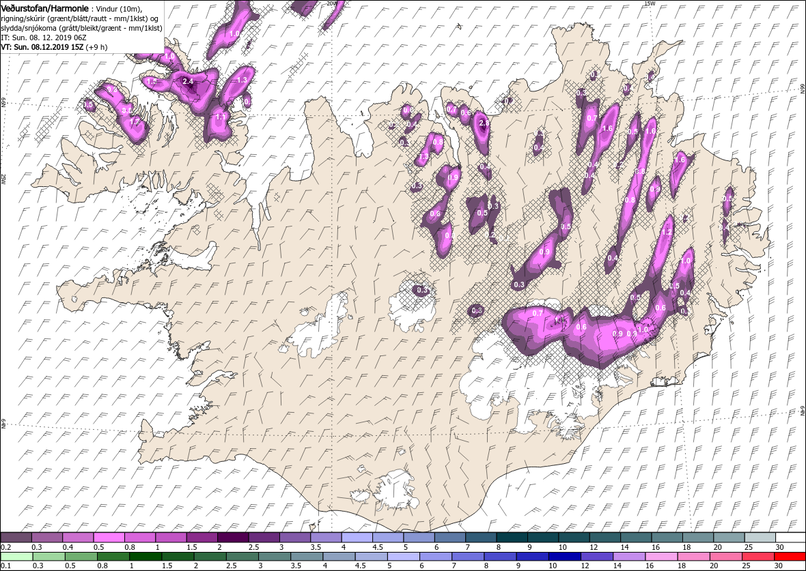Click the 1.7 precipitation value in Westfjords
The height and width of the screenshot is (571, 806).
(135, 121)
